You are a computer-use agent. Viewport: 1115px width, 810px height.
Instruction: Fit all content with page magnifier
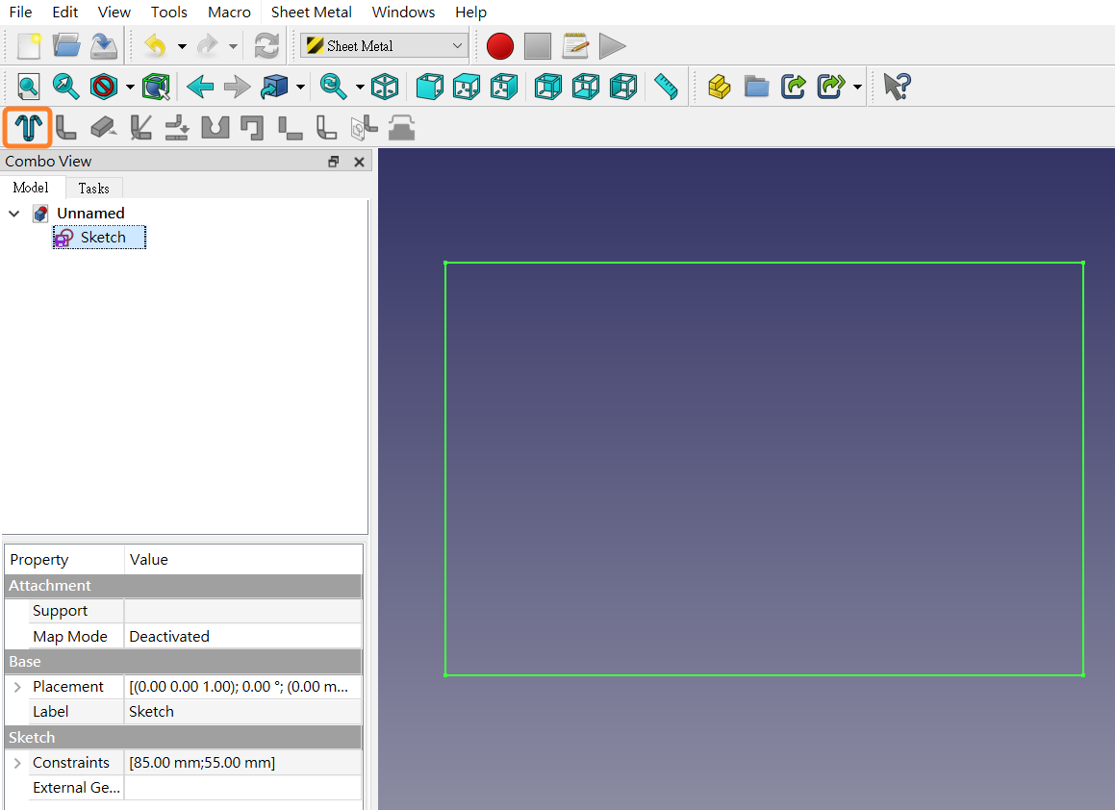[29, 87]
